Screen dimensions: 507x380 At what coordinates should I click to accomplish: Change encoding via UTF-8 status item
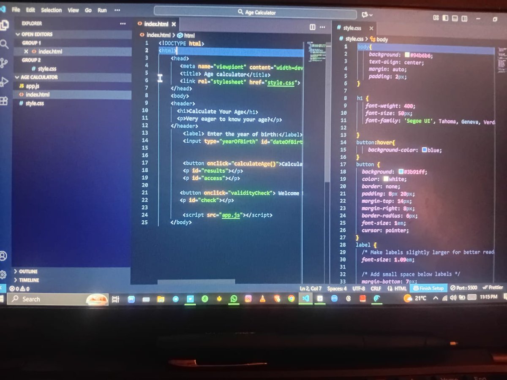tap(359, 288)
